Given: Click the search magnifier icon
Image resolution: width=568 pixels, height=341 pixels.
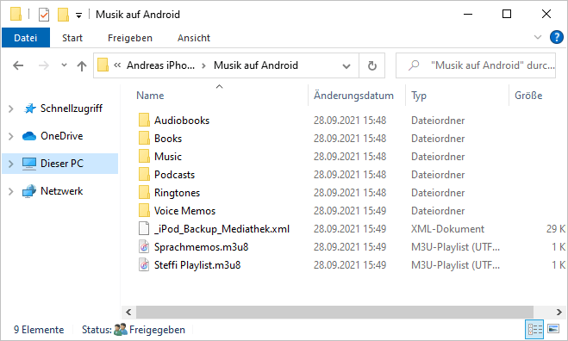Looking at the screenshot, I should pyautogui.click(x=414, y=65).
